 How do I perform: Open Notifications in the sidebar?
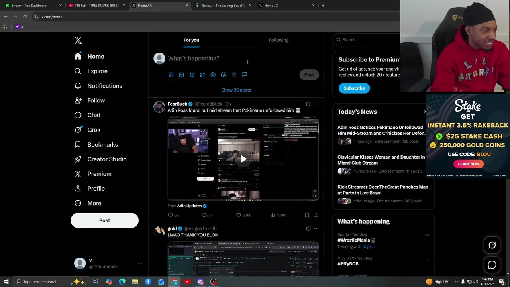98,86
